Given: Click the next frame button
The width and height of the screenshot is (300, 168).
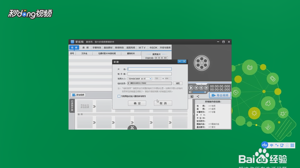Looking at the screenshot, I should [x=206, y=88].
